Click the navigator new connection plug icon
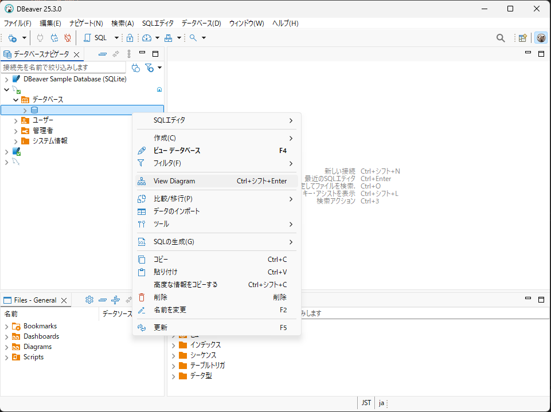This screenshot has width=551, height=412. click(x=136, y=68)
